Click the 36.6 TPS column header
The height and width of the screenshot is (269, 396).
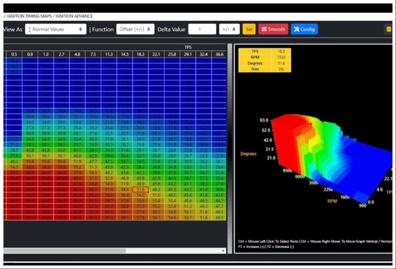pos(219,54)
